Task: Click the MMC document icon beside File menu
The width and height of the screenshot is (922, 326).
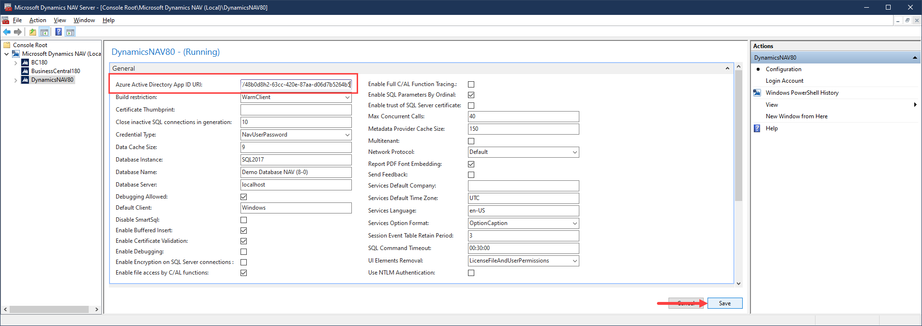Action: pos(5,20)
